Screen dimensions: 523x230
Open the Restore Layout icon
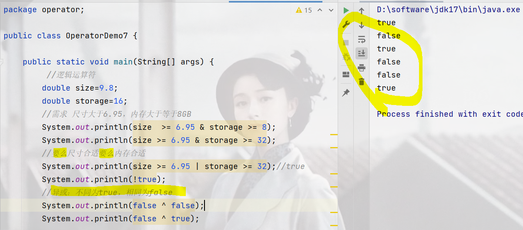[x=346, y=74]
